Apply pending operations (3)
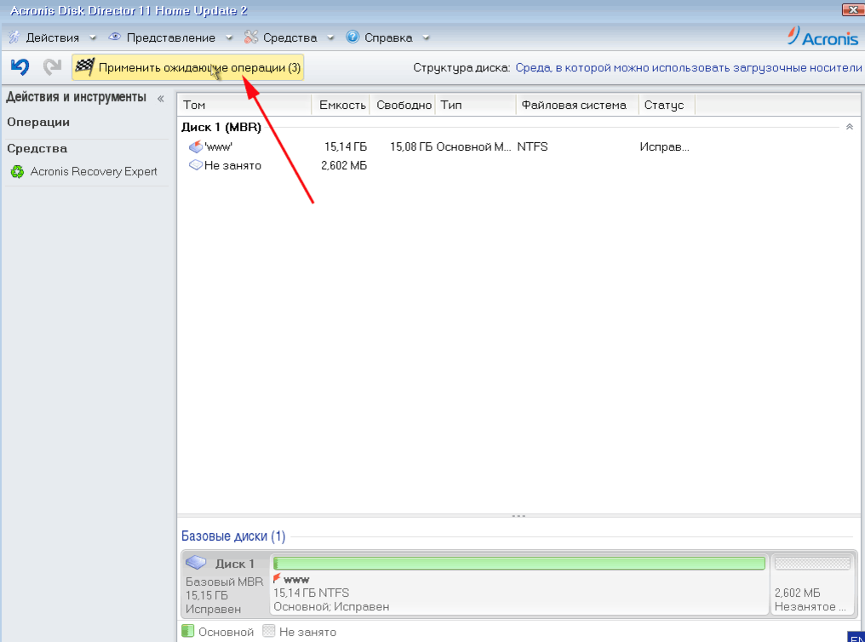 click(x=188, y=67)
